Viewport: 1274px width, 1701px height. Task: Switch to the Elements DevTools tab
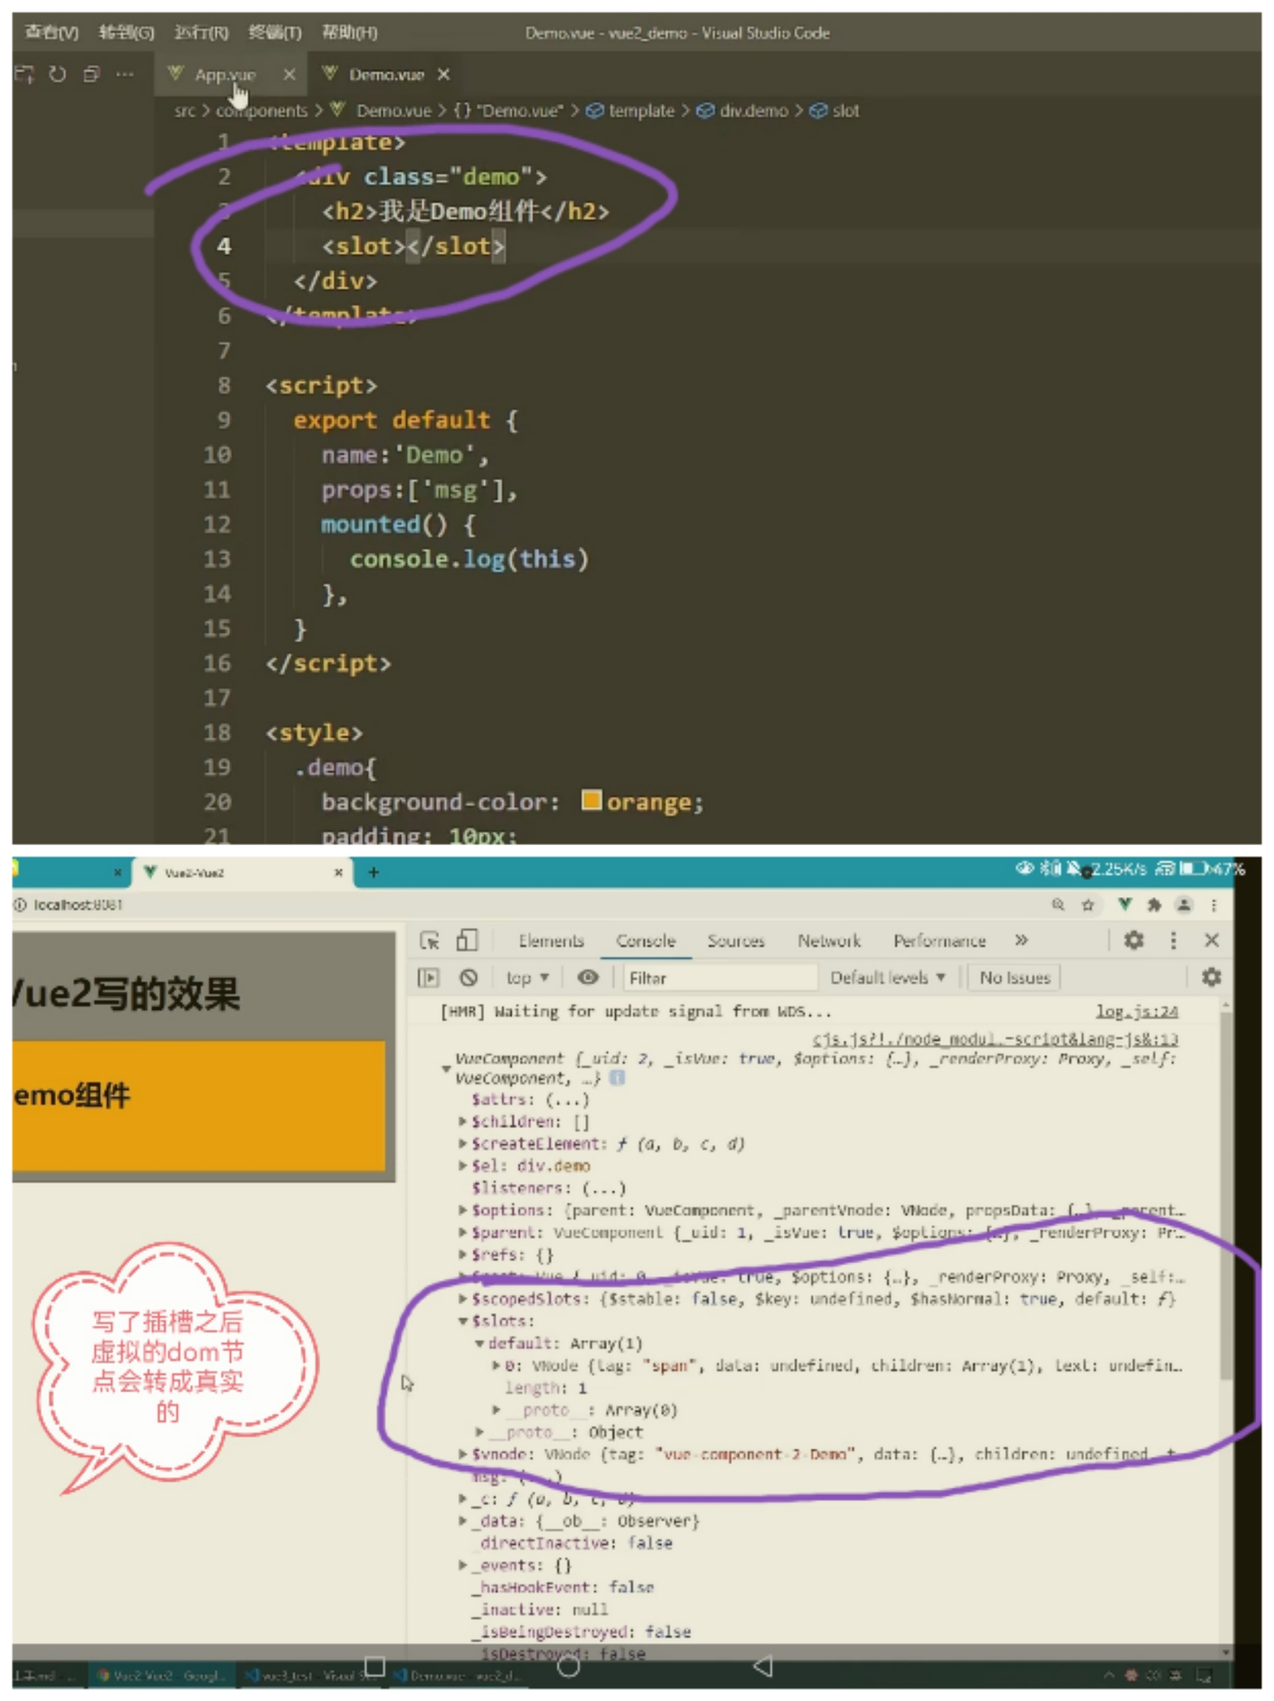click(x=551, y=940)
